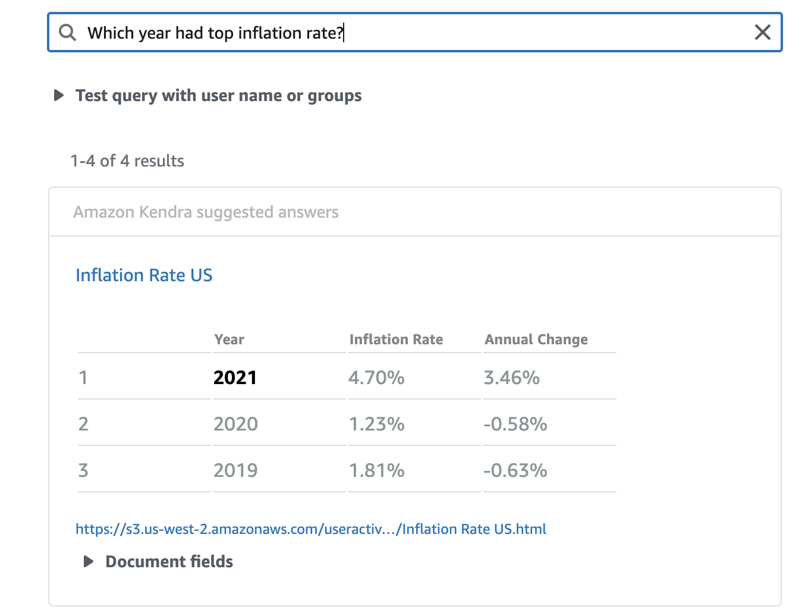805x616 pixels.
Task: Click the 4.70% inflation rate cell
Action: (x=376, y=378)
